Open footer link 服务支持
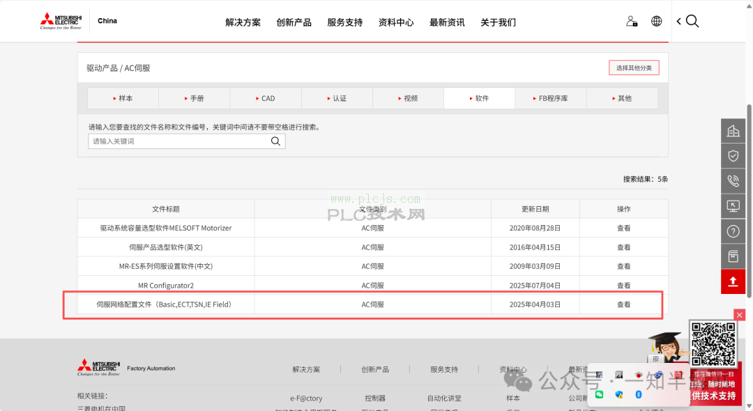The image size is (753, 411). pos(443,369)
